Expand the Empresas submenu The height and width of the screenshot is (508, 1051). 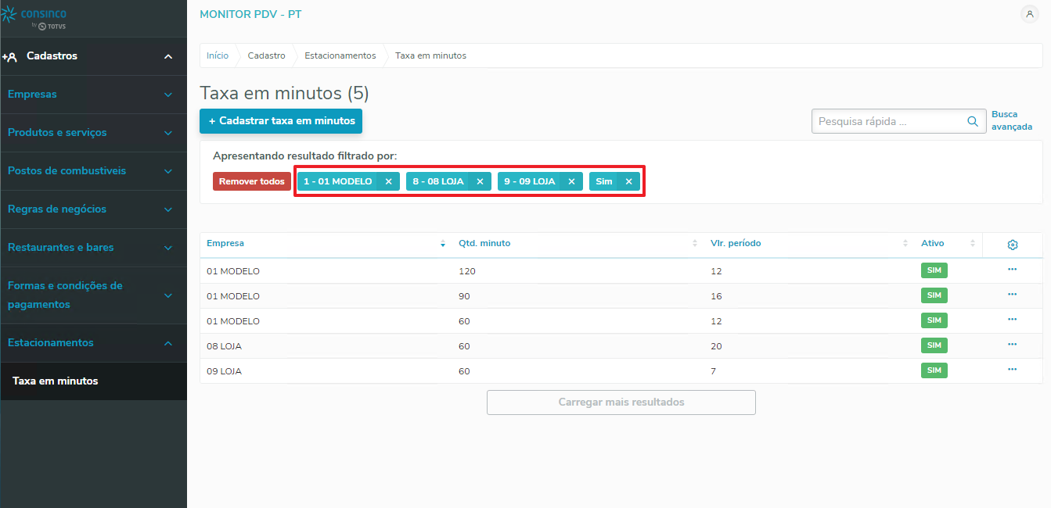168,95
